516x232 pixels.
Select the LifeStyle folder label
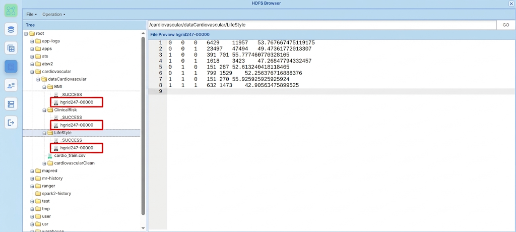point(62,133)
